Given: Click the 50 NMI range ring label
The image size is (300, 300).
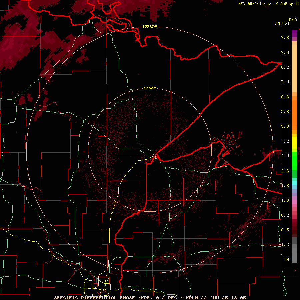Looking at the screenshot, I should [x=150, y=88].
